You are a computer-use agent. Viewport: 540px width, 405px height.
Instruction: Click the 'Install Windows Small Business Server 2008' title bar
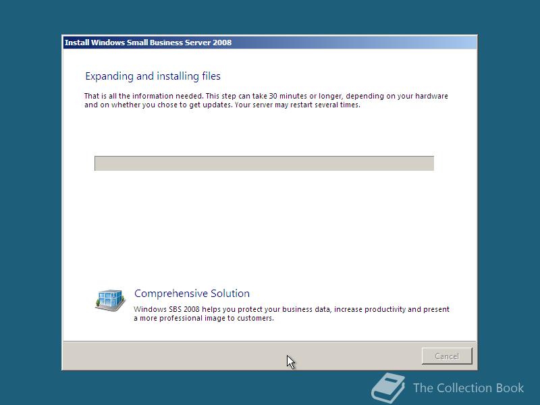(x=270, y=43)
